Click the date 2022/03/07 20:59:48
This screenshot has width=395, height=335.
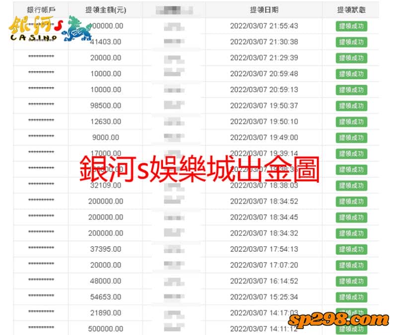[264, 74]
